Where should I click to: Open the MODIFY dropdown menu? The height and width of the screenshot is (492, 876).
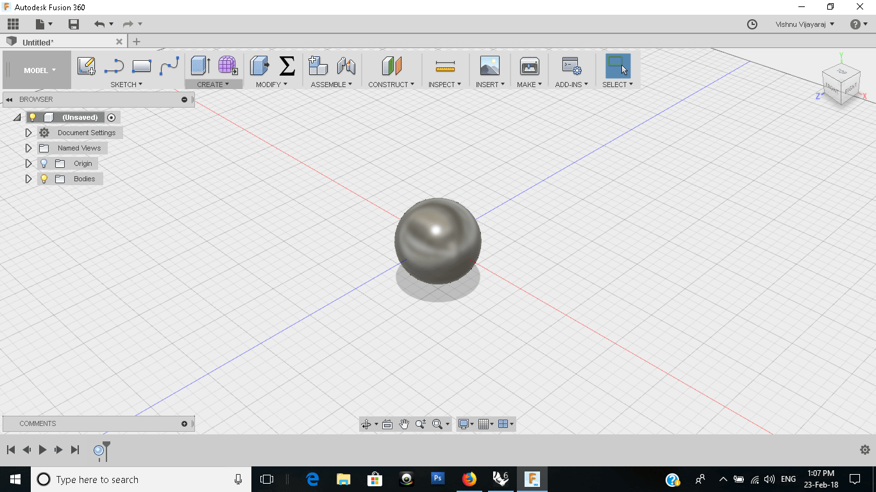coord(271,85)
